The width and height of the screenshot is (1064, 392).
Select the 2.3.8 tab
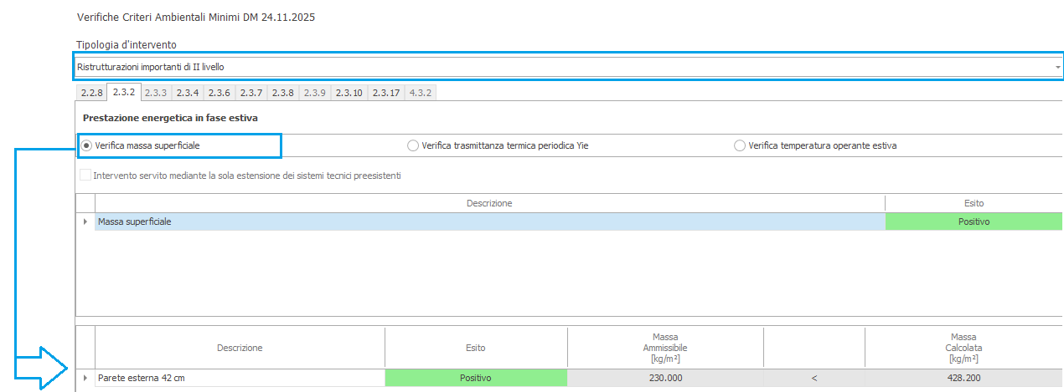click(282, 93)
